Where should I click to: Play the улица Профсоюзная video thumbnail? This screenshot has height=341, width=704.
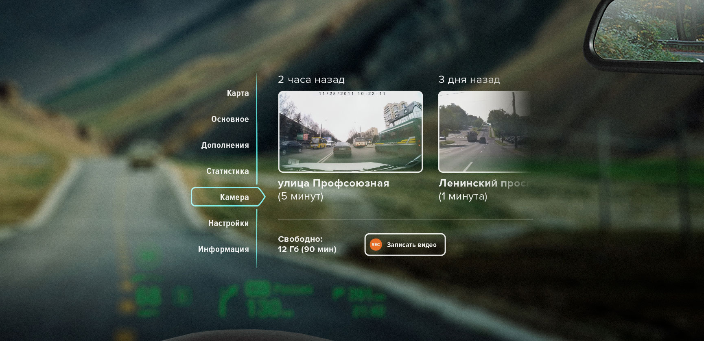pyautogui.click(x=350, y=132)
